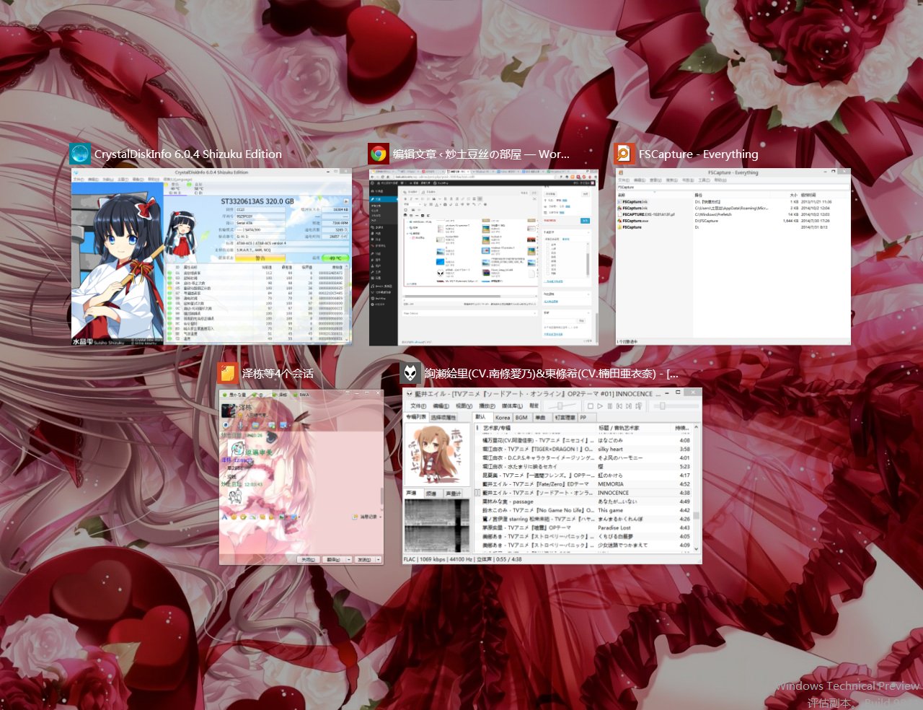Open the dropdown arrow beside 发送 button
This screenshot has height=710, width=923.
coord(378,559)
